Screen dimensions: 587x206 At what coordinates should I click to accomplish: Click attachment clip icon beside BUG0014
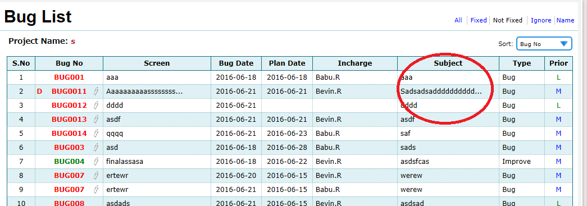pos(96,134)
